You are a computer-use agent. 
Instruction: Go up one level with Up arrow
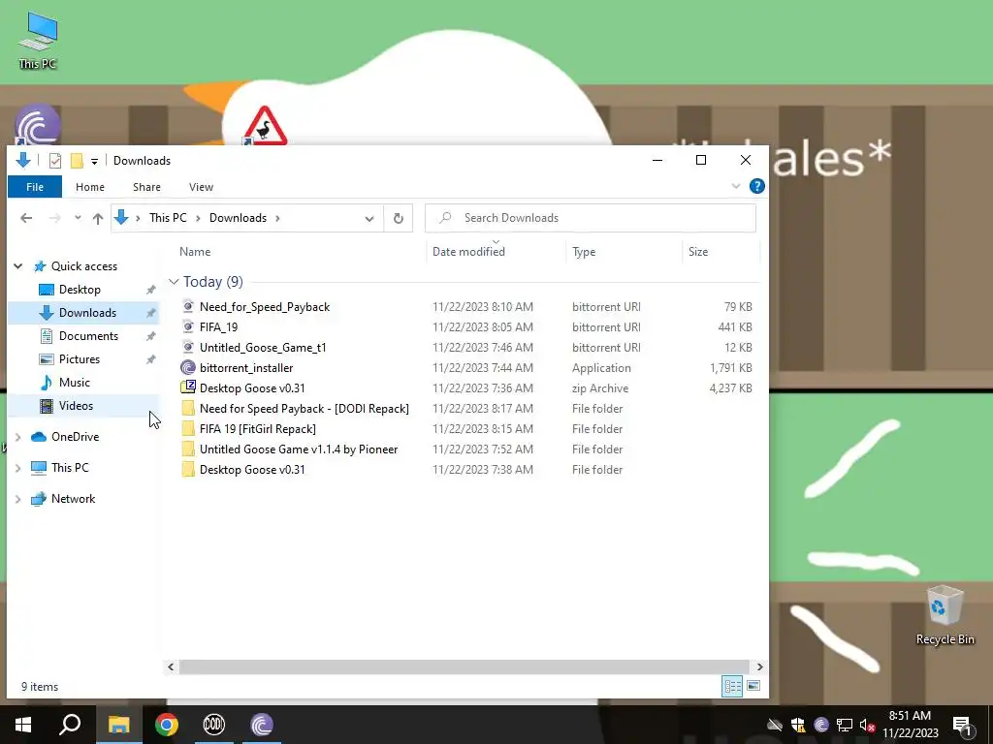coord(98,218)
